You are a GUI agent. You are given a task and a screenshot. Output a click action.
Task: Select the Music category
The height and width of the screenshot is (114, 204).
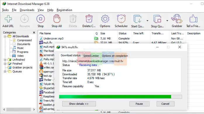[x=20, y=48]
